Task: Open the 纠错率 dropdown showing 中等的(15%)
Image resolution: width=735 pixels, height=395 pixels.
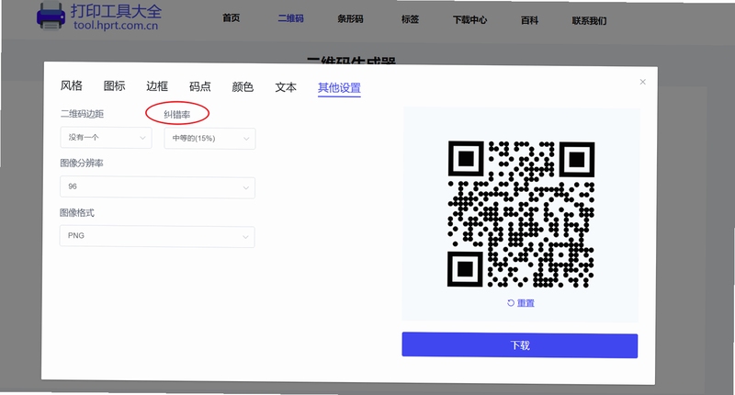Action: click(x=209, y=139)
